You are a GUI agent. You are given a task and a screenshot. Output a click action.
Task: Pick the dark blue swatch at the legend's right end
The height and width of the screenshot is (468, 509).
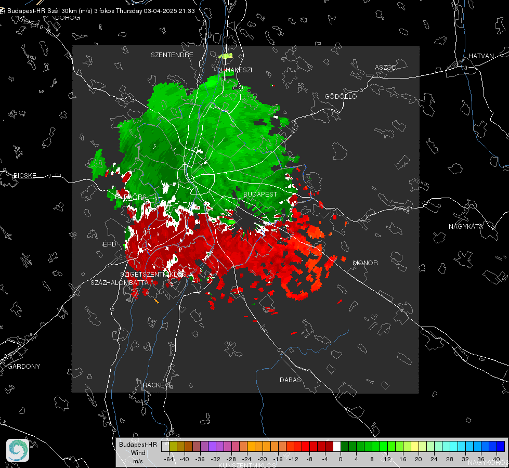point(501,447)
